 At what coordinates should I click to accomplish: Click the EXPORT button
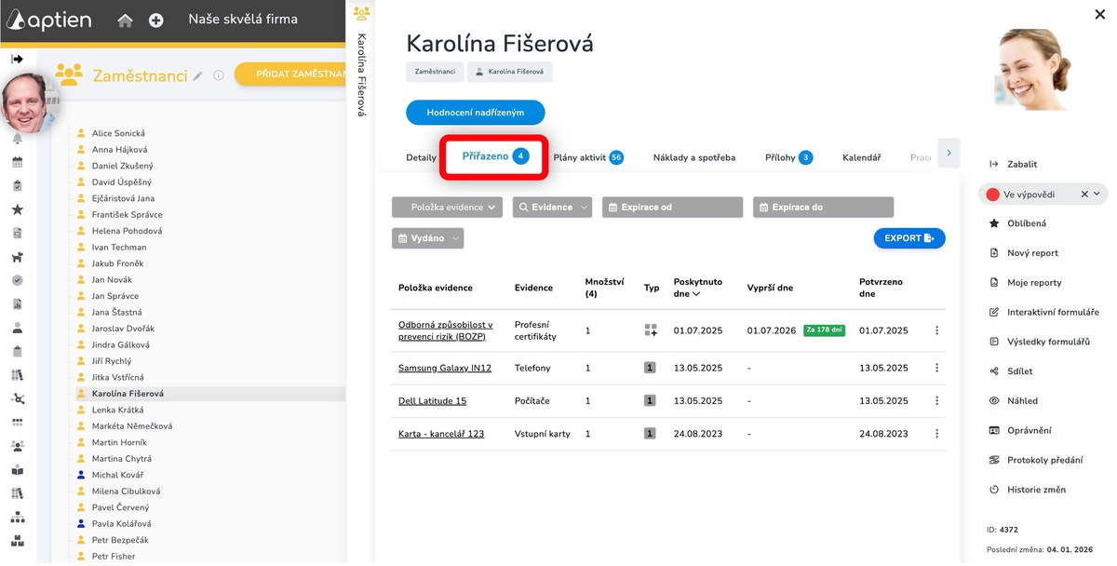tap(908, 239)
